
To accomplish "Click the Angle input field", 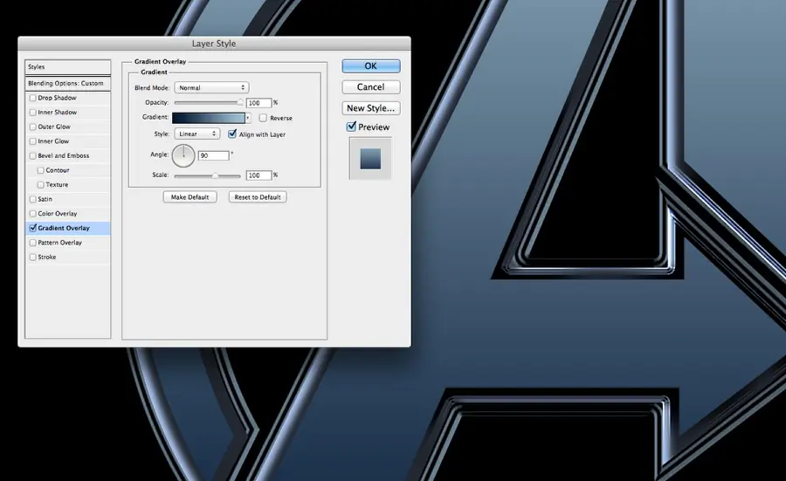I will 213,155.
